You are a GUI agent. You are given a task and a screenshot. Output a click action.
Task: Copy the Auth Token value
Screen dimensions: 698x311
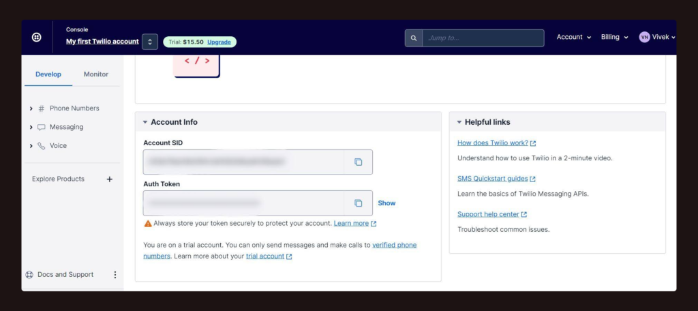(358, 203)
